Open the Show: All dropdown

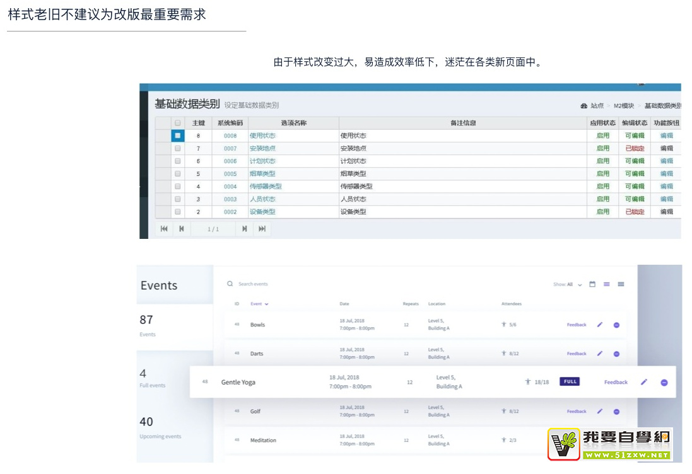point(567,284)
